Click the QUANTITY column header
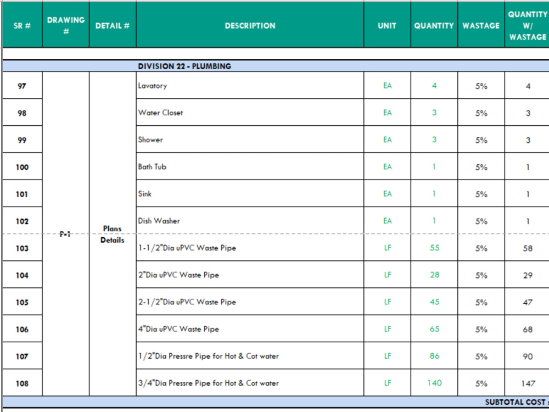 pos(434,26)
